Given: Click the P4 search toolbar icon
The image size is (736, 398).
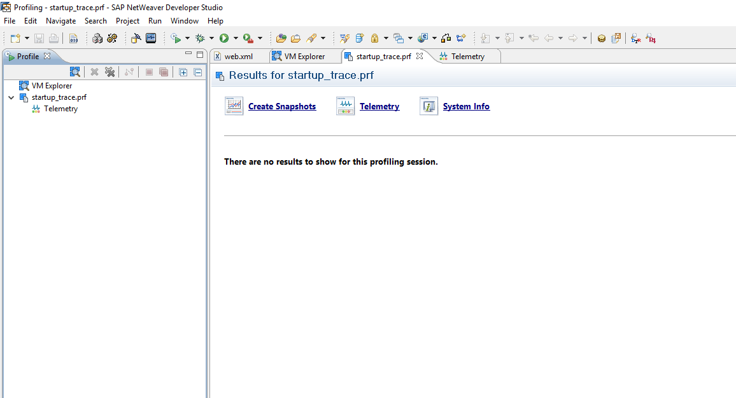Looking at the screenshot, I should click(651, 38).
